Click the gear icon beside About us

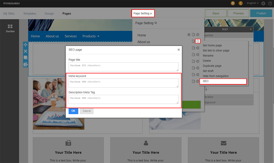(198, 41)
